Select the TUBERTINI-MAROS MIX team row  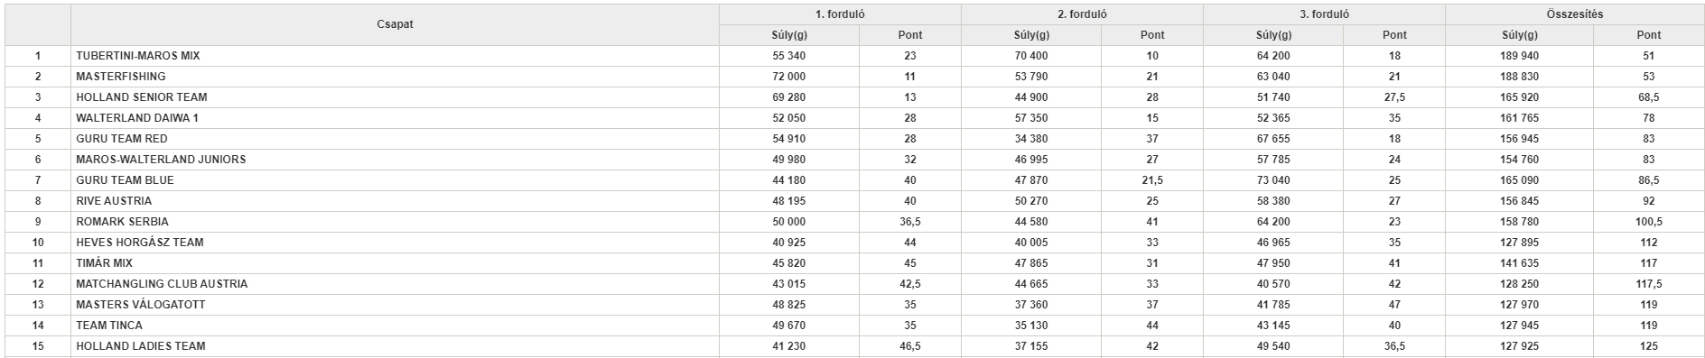coord(853,56)
